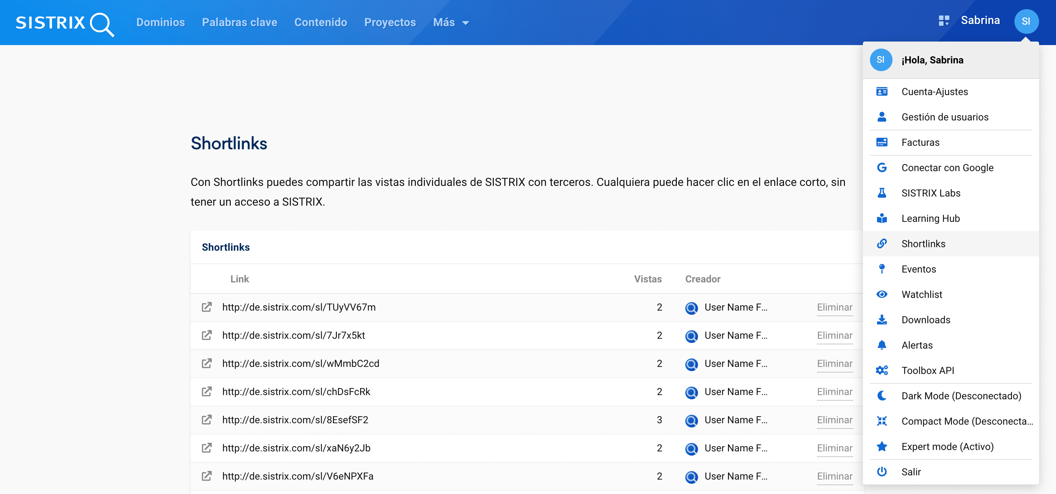This screenshot has height=494, width=1056.
Task: Click the Alertas bell icon
Action: [881, 345]
